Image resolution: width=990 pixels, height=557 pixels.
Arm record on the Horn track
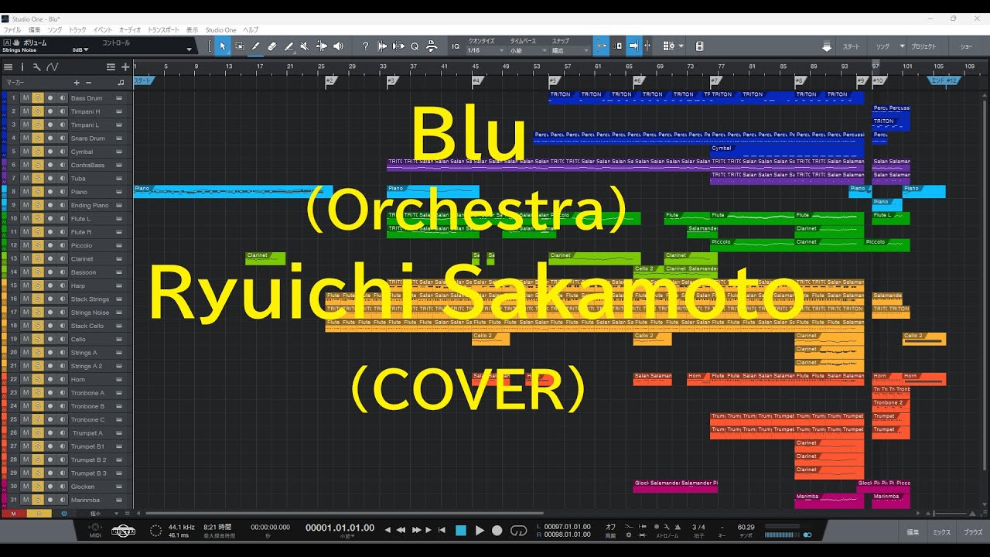tap(50, 379)
